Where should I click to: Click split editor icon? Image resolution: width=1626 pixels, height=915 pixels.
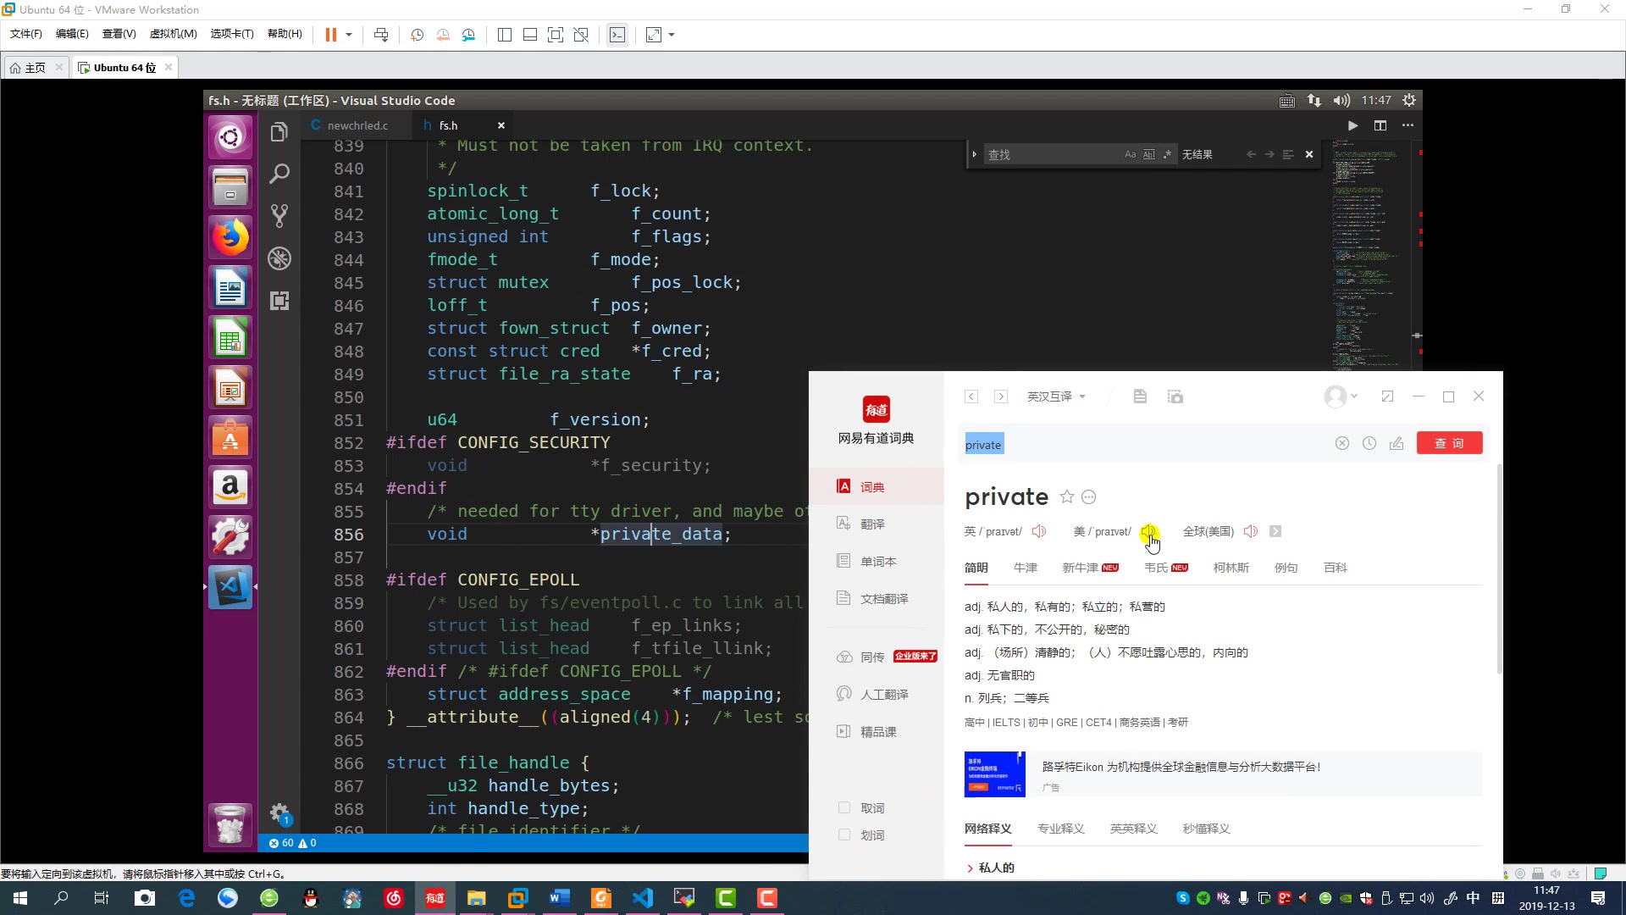point(1380,125)
